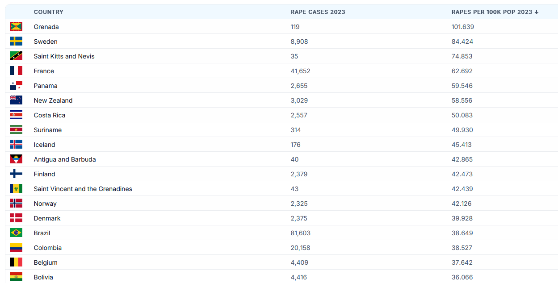Screen dimensions: 558x283
Task: Click the Sweden flag icon
Action: tap(16, 42)
